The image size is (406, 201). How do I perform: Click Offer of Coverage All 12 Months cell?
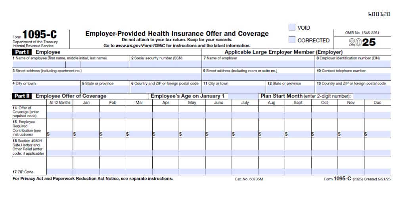[x=59, y=115]
